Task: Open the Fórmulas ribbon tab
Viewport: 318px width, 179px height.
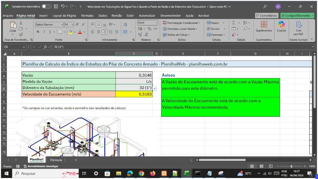Action: 87,16
